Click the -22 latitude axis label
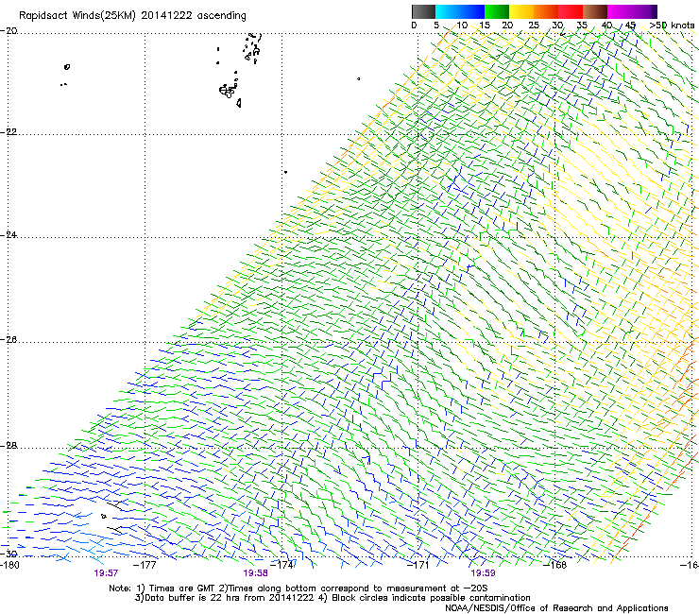This screenshot has height=614, width=699. click(x=9, y=132)
